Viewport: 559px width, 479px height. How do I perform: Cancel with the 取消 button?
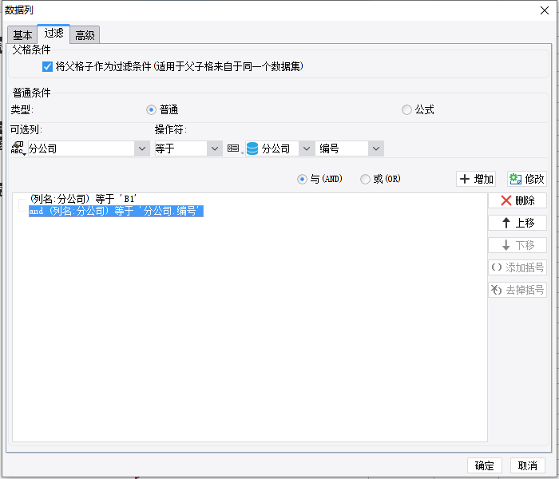point(528,465)
